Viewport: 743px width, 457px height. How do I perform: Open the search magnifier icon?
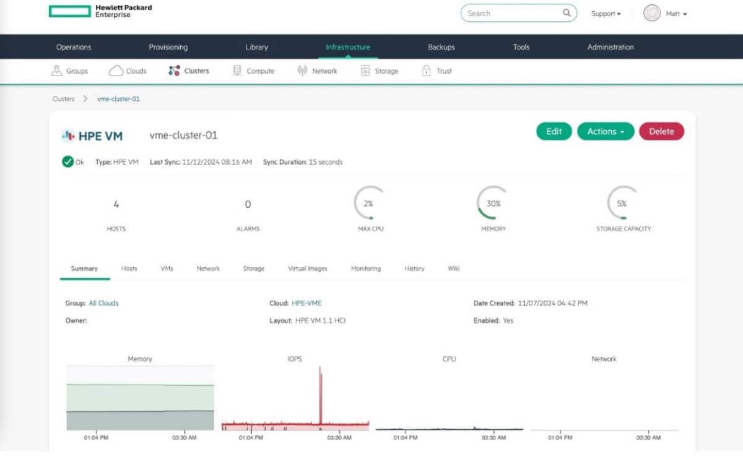click(566, 13)
